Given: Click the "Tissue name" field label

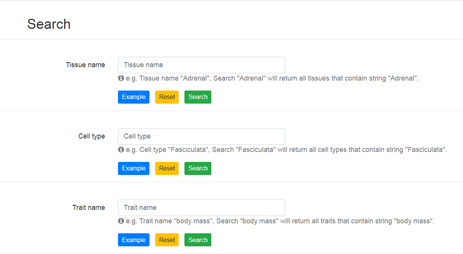Looking at the screenshot, I should 85,65.
